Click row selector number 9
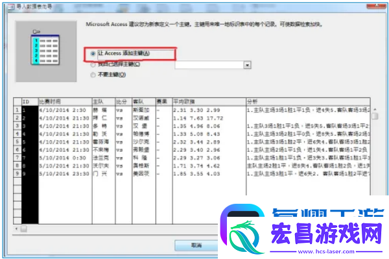The height and width of the screenshot is (259, 389). (18, 173)
